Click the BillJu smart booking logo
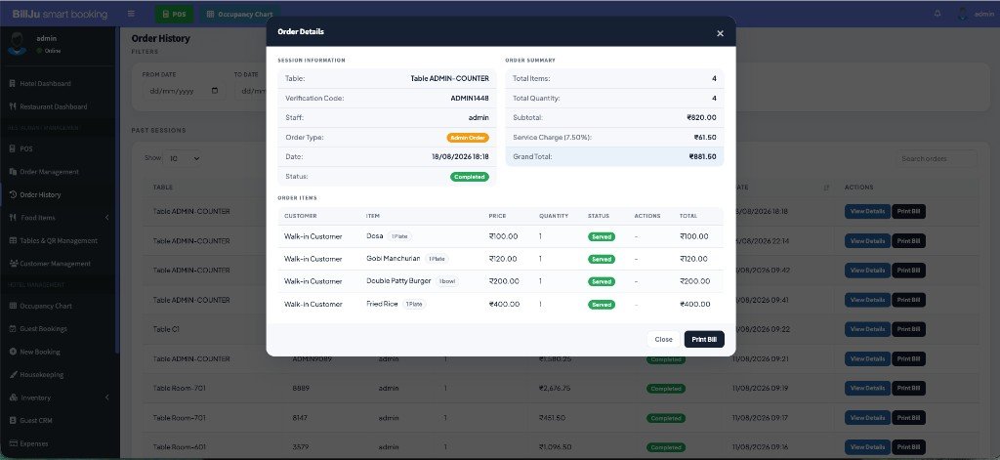 tap(60, 14)
